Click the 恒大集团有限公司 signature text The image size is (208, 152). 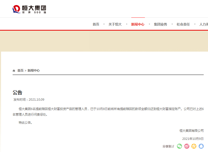pos(192,131)
